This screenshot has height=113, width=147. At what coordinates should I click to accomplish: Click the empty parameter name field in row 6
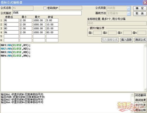point(11,40)
